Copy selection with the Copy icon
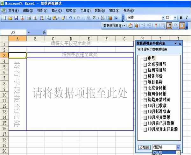The height and width of the screenshot is (155, 191). pyautogui.click(x=49, y=18)
